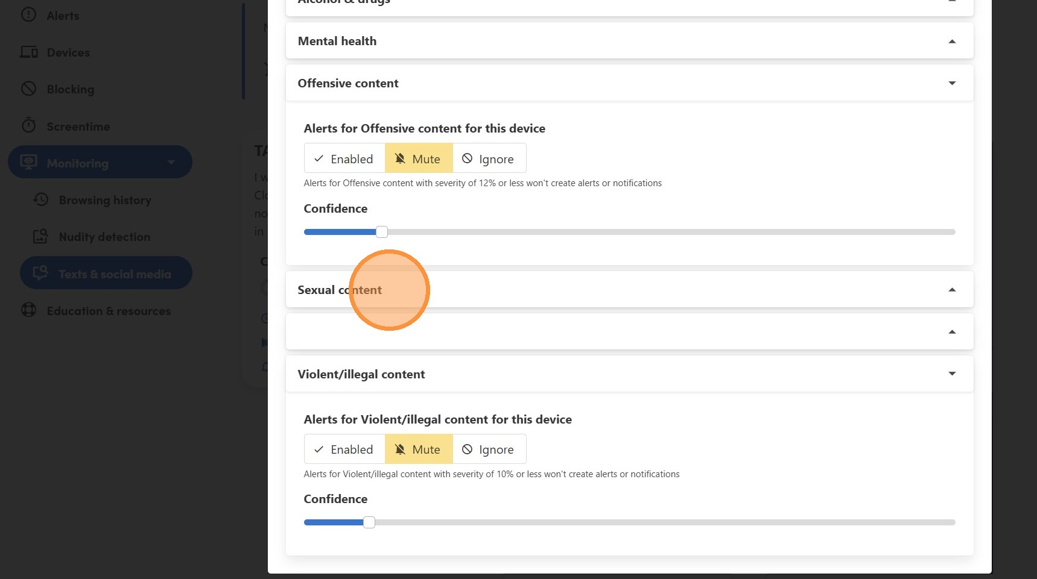The height and width of the screenshot is (579, 1037).
Task: Select Enabled for Offensive content alerts
Action: point(344,158)
